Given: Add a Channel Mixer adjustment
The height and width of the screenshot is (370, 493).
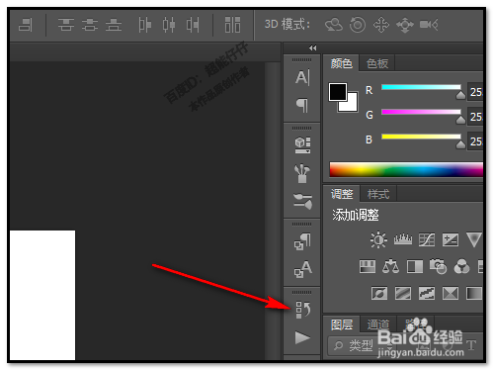Looking at the screenshot, I should point(461,266).
